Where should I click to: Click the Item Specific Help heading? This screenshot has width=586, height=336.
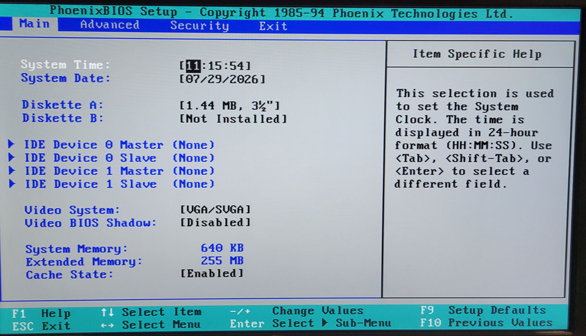coord(477,54)
